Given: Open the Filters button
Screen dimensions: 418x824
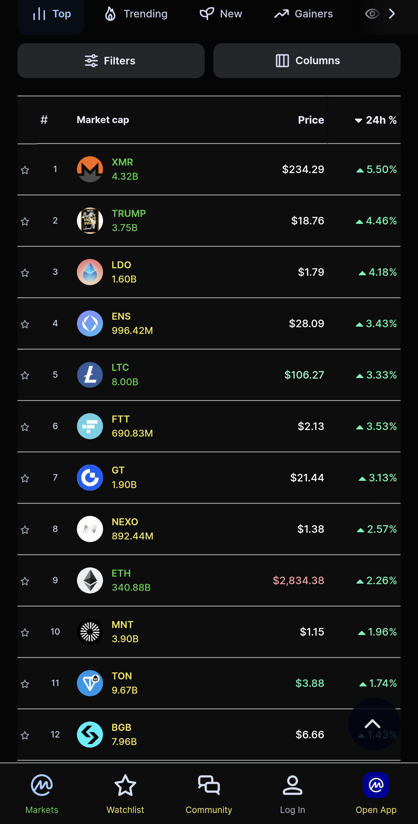Looking at the screenshot, I should [111, 61].
